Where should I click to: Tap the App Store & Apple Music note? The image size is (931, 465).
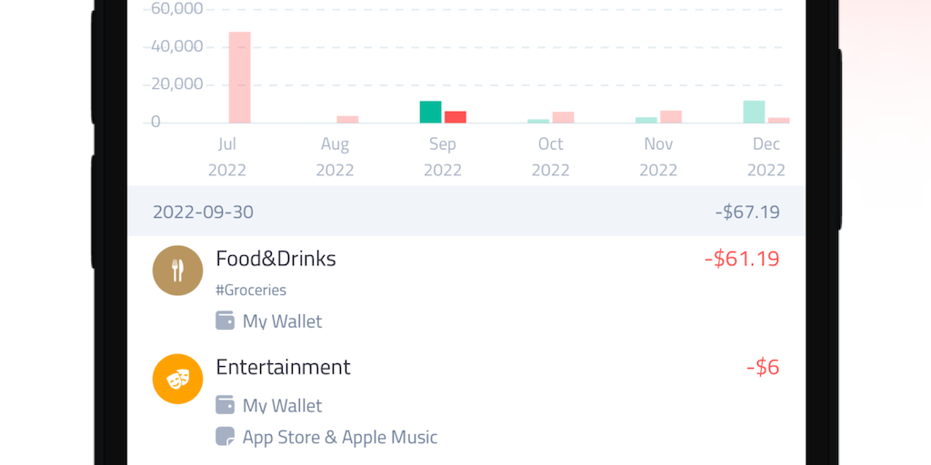339,437
